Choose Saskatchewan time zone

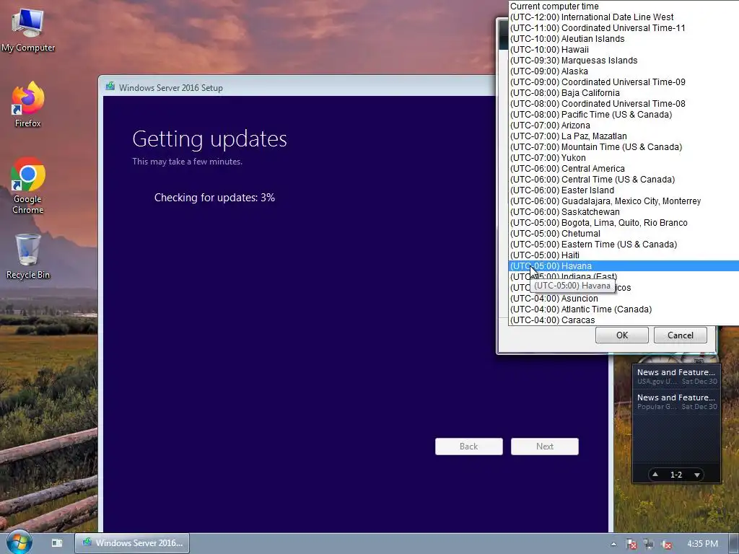coord(624,212)
